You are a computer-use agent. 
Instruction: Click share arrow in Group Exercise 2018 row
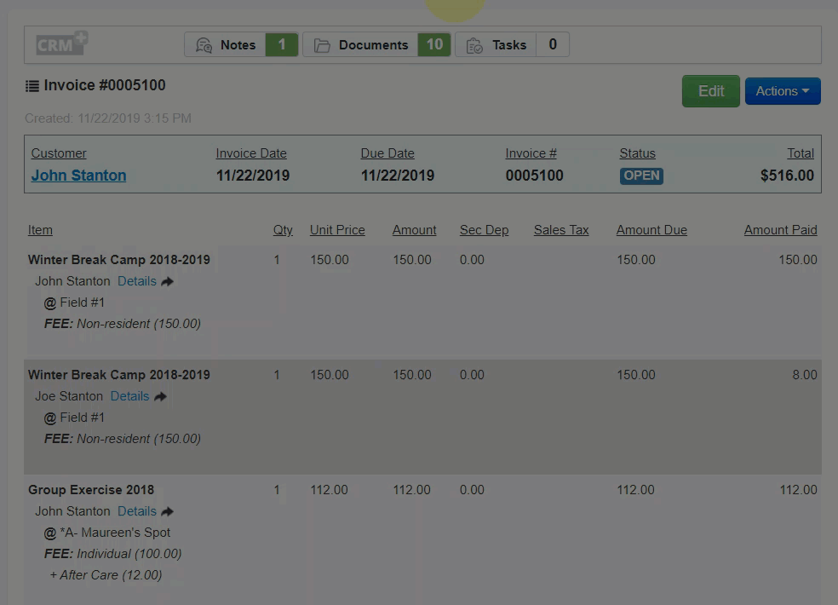pos(167,511)
